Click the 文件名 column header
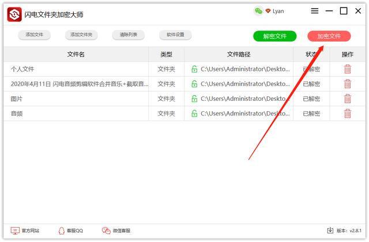This screenshot has width=369, height=242. pyautogui.click(x=76, y=54)
